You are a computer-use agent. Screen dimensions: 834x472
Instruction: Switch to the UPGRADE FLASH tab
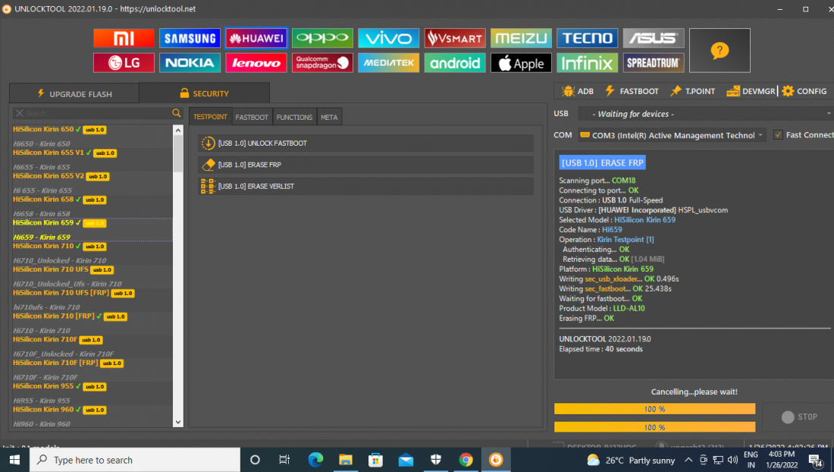[74, 93]
